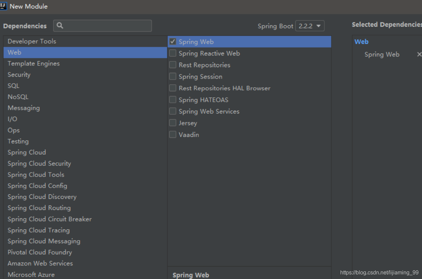The height and width of the screenshot is (279, 422).
Task: Click the Web group under Selected Dependencies
Action: point(362,42)
